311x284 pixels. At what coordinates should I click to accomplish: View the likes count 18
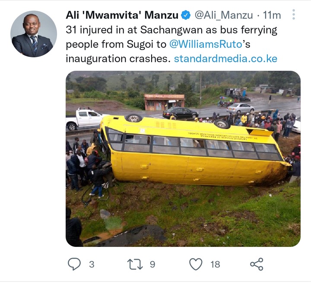tap(215, 265)
